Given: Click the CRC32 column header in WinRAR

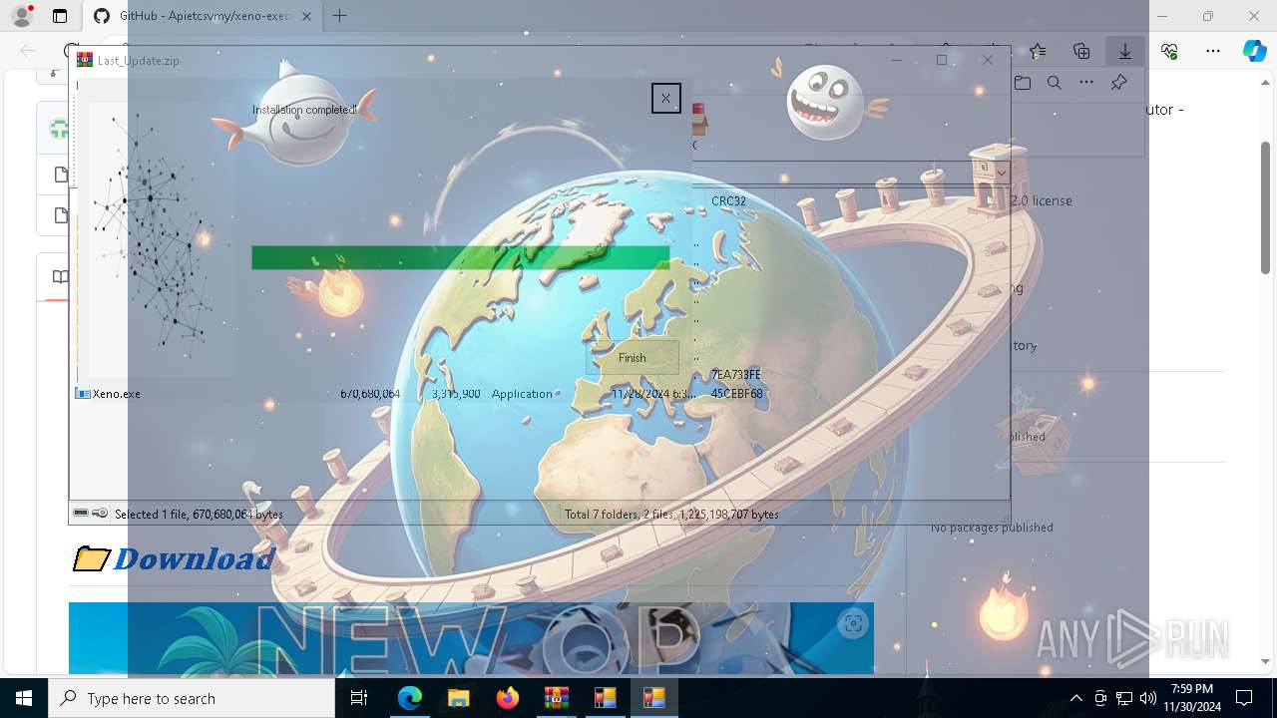Looking at the screenshot, I should 728,200.
